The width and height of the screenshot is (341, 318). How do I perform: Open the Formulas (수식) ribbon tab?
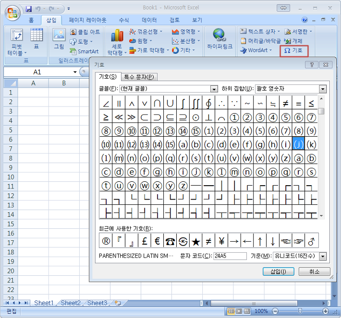click(124, 20)
